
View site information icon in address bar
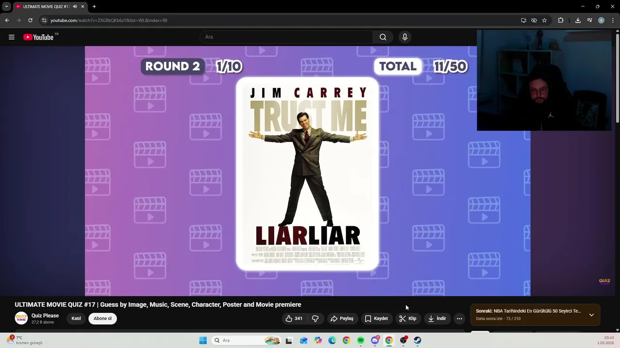(44, 20)
